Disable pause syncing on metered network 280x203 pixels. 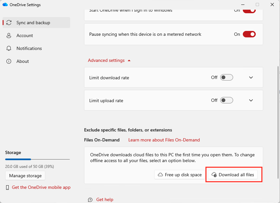249,34
